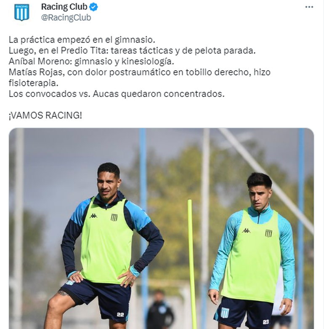Open the three-dot more options menu
The image size is (324, 329).
point(309,7)
